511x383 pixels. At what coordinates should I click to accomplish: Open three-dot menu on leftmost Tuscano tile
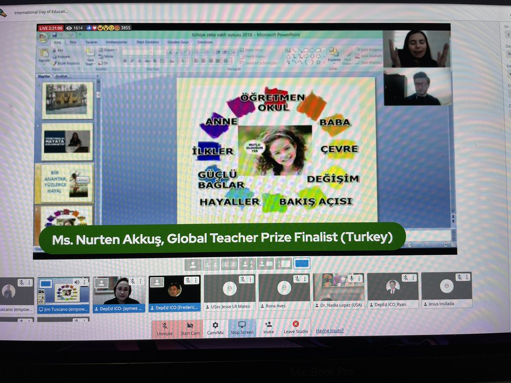click(x=29, y=282)
